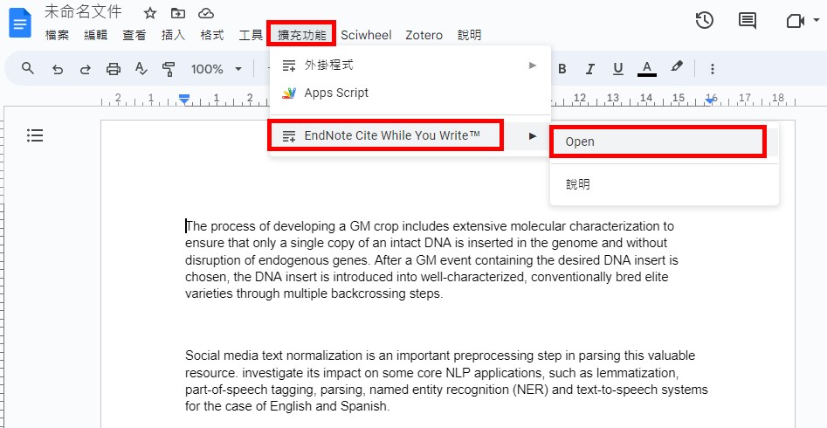
Task: Click the EndNote list-plus icon
Action: pyautogui.click(x=288, y=136)
